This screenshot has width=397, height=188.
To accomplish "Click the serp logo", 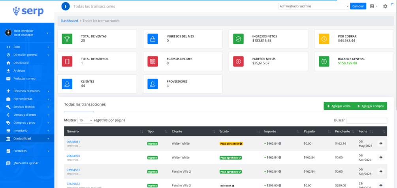I will click(28, 11).
